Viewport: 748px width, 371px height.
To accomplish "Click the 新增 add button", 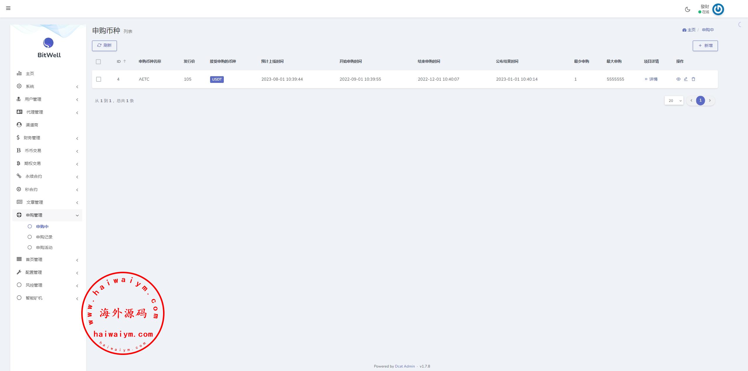I will tap(705, 46).
